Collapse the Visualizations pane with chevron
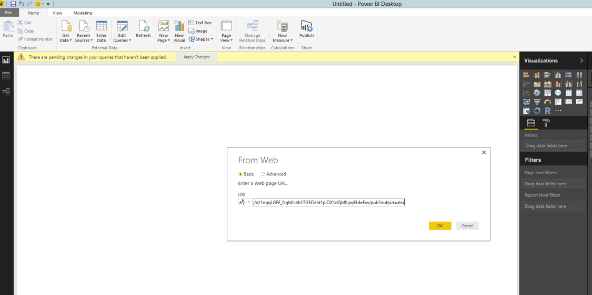 click(581, 61)
